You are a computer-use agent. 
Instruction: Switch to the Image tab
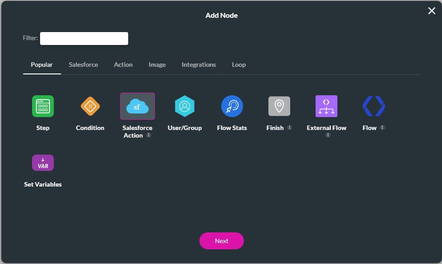(157, 65)
